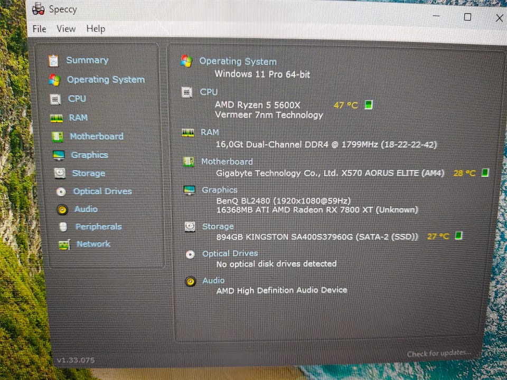Click the Optical Drives heading link in summary
Image resolution: width=507 pixels, height=380 pixels.
coord(230,253)
